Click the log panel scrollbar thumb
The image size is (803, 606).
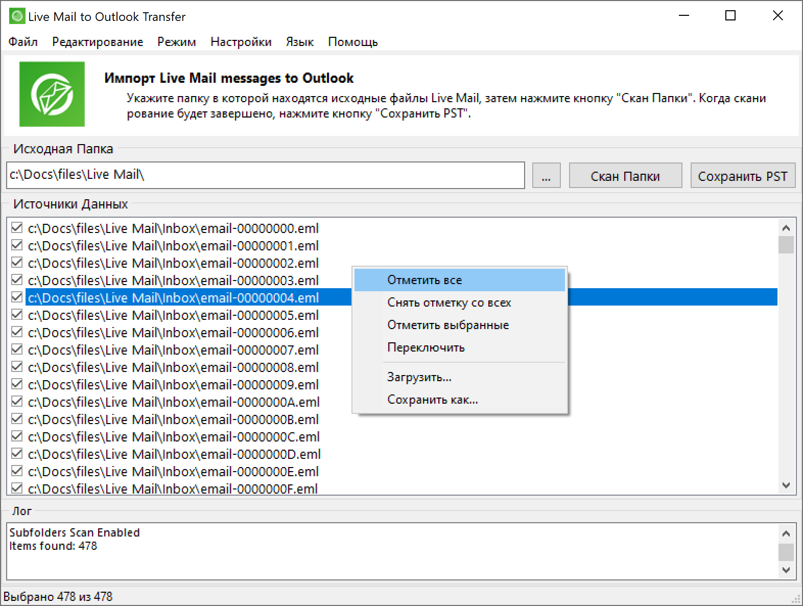[786, 552]
